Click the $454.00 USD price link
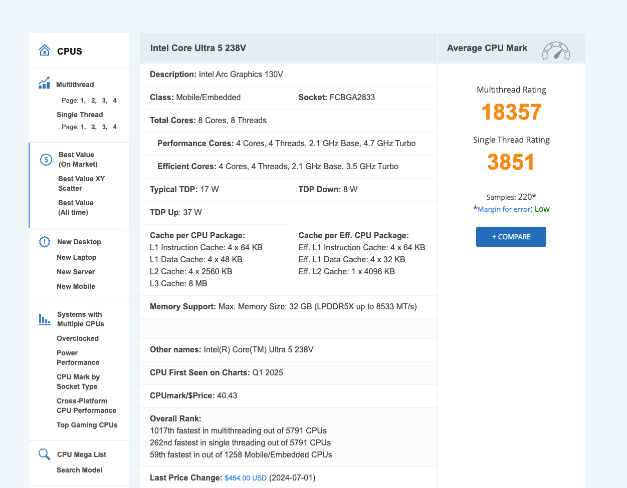Image resolution: width=627 pixels, height=488 pixels. 246,478
